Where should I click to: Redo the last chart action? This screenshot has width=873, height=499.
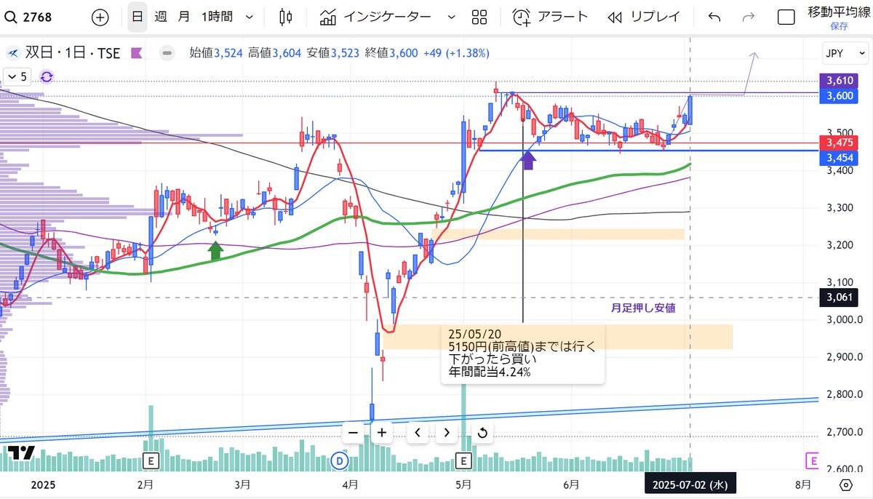click(x=748, y=16)
